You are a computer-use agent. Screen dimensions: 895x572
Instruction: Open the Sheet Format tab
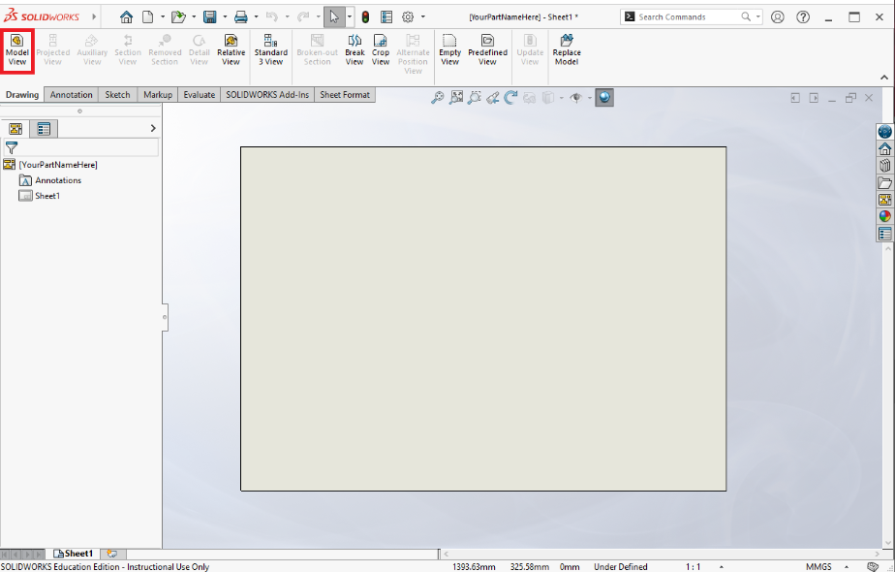pyautogui.click(x=344, y=94)
